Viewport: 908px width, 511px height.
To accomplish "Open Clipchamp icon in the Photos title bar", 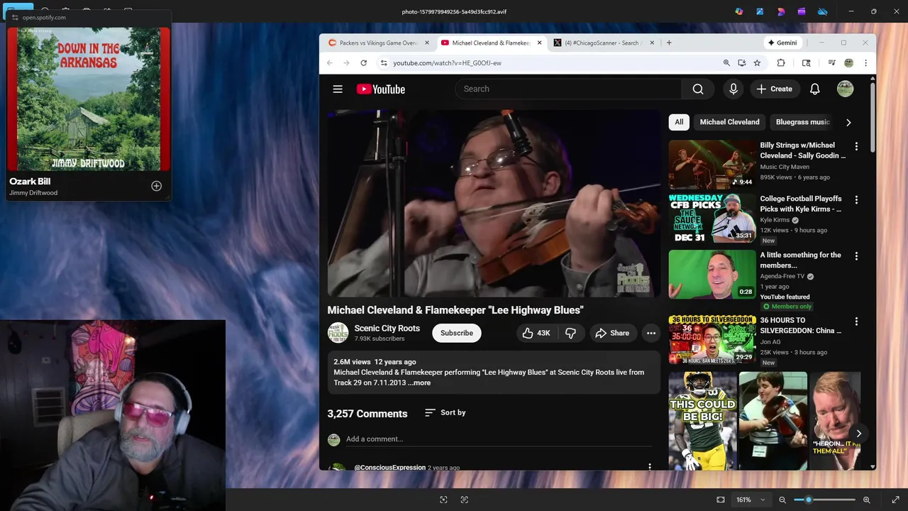I will pos(802,11).
